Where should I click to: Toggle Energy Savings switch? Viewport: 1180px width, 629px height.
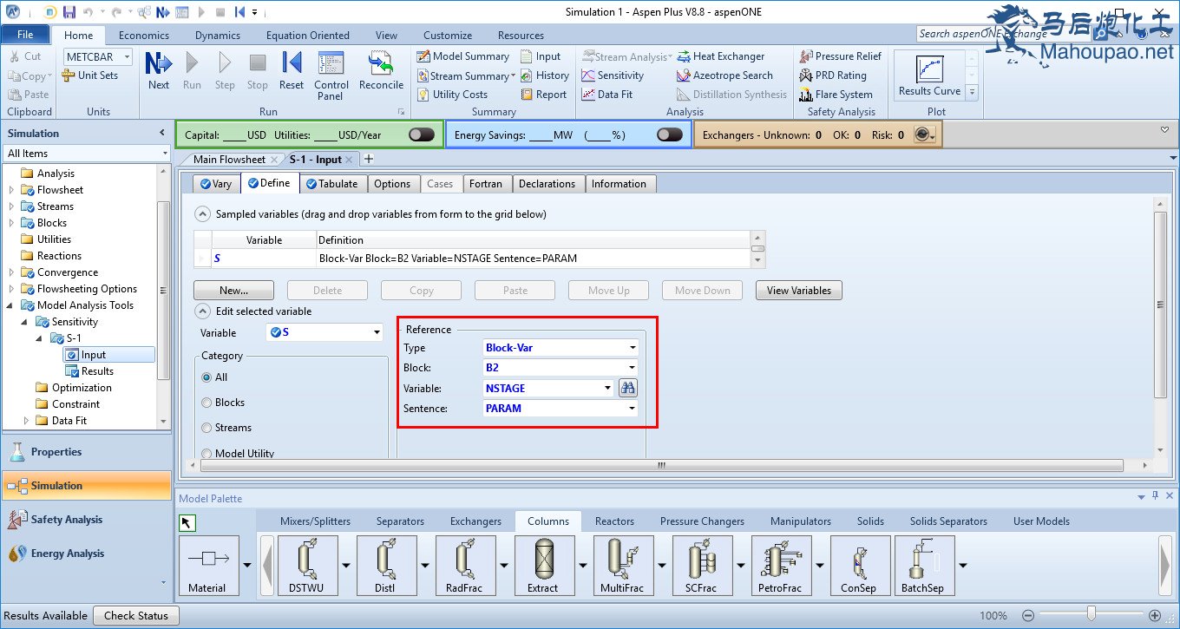[670, 134]
